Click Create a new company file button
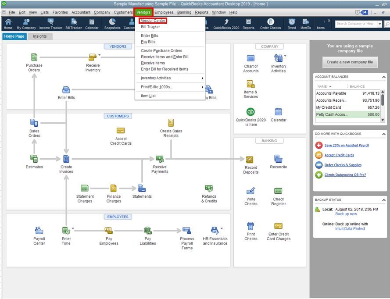This screenshot has width=390, height=299. click(350, 62)
